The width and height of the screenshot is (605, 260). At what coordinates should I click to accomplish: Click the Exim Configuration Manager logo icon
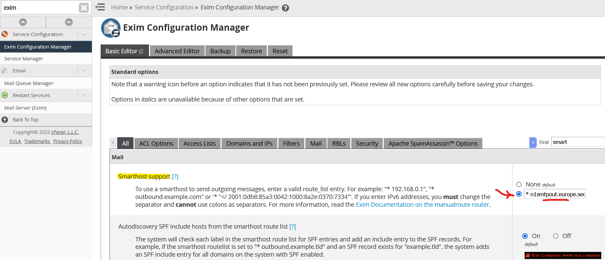[111, 28]
